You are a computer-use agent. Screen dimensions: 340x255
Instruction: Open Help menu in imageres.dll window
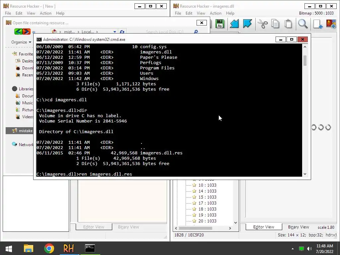pos(230,13)
